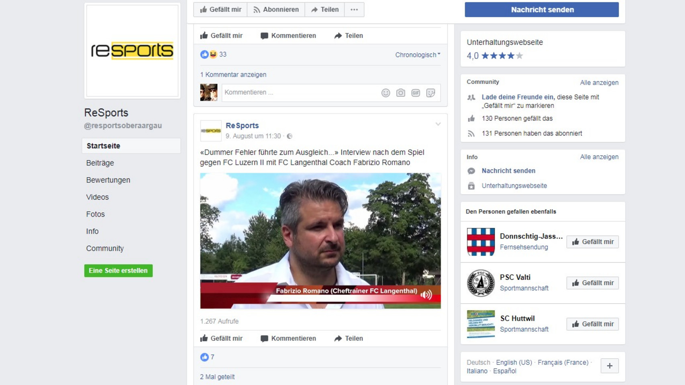Click the like reaction icon beside 7

coord(204,357)
